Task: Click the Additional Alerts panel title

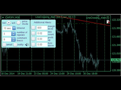Action: [x=43, y=22]
